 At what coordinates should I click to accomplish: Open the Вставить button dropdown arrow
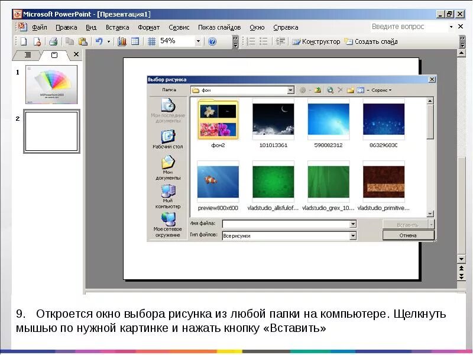click(x=432, y=225)
